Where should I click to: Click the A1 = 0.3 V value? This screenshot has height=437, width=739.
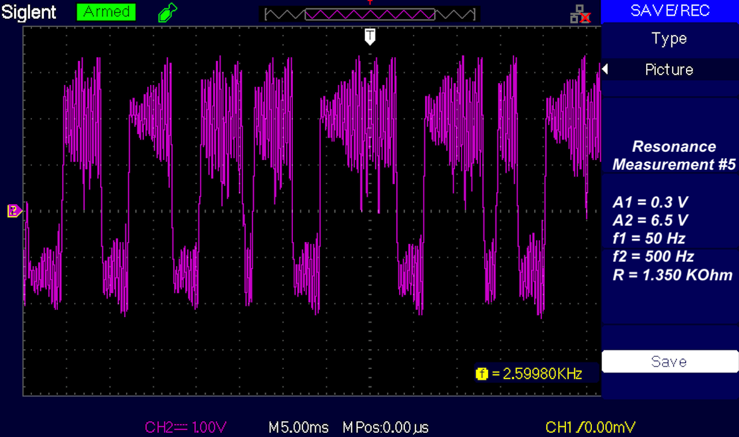coord(650,202)
